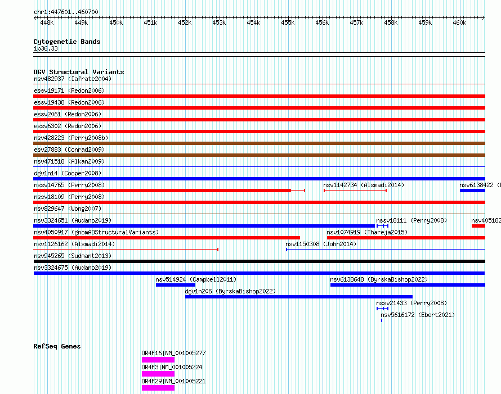Click the RefSeq Genes track title

click(x=57, y=346)
